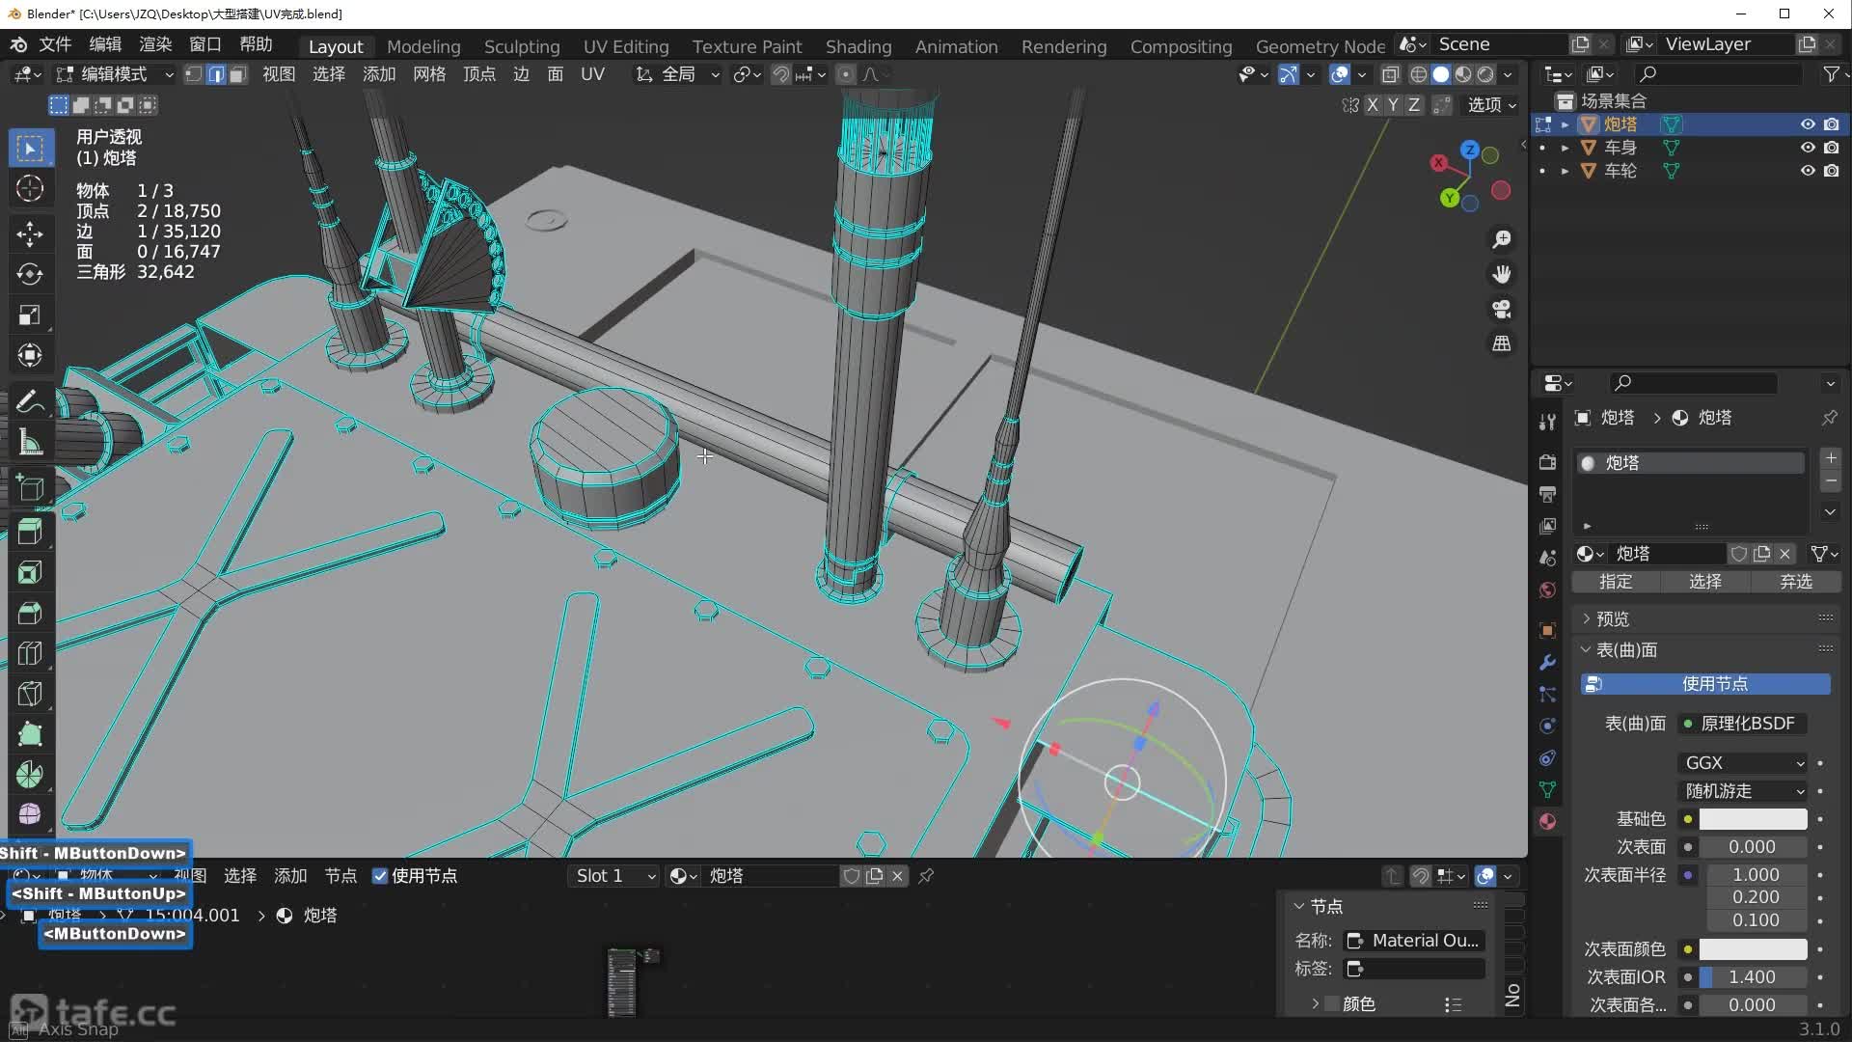The image size is (1852, 1042).
Task: Open the GGX distribution dropdown
Action: 1744,762
